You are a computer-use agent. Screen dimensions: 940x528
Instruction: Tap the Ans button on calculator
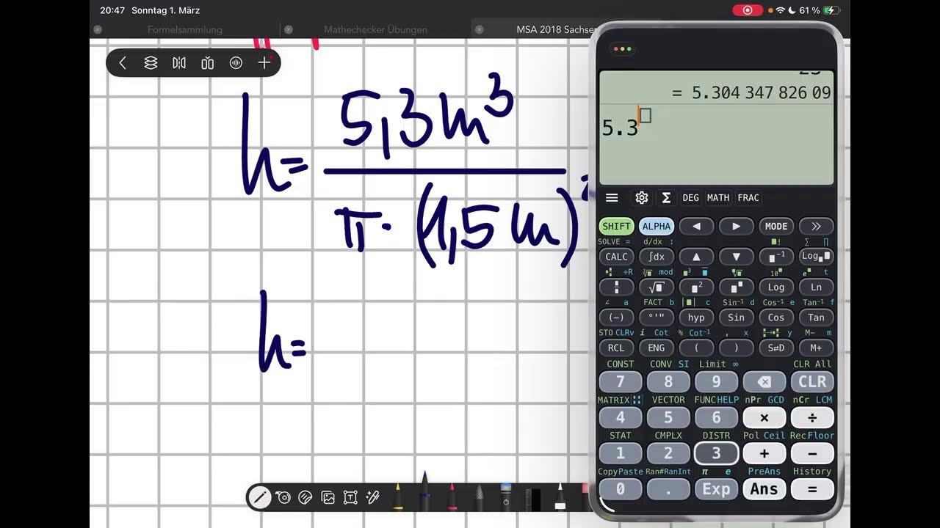pyautogui.click(x=764, y=489)
